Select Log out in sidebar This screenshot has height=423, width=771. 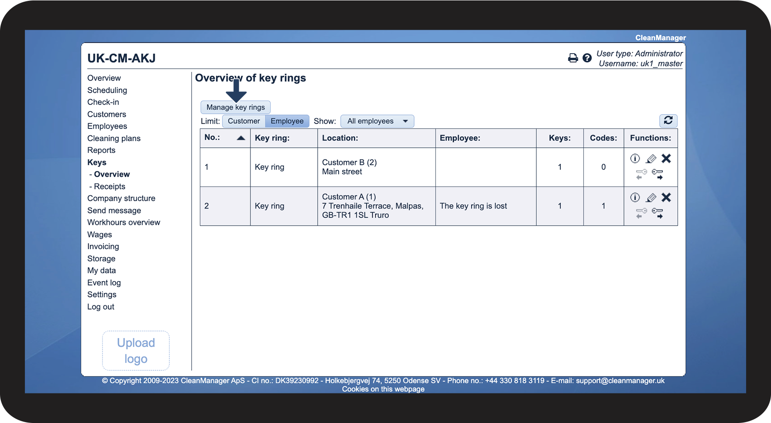pyautogui.click(x=101, y=307)
